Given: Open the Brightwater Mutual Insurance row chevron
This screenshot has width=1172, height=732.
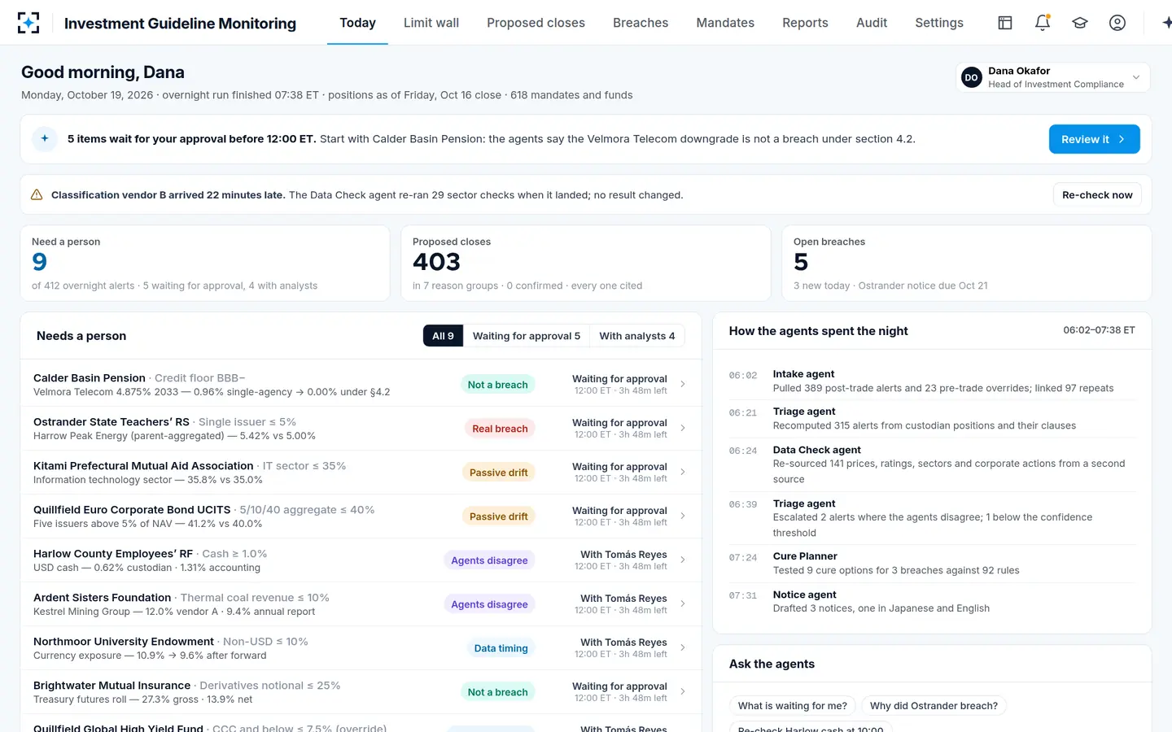Looking at the screenshot, I should (683, 692).
